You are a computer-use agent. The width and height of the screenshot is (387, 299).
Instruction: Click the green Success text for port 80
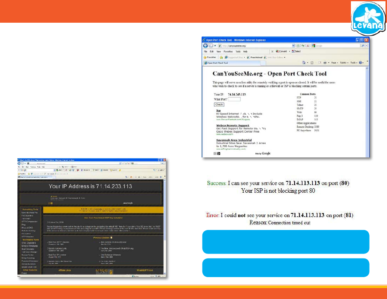pos(216,183)
